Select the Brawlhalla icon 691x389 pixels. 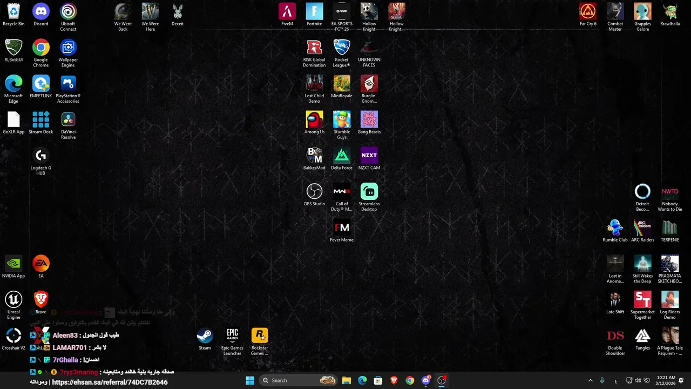pyautogui.click(x=670, y=15)
